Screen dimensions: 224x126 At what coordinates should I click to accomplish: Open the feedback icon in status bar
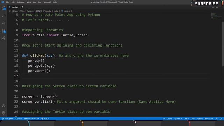217,119
